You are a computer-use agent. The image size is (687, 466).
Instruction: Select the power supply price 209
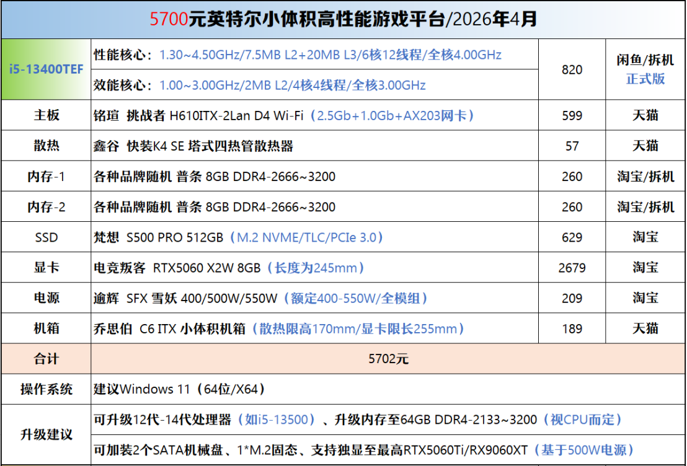click(571, 298)
